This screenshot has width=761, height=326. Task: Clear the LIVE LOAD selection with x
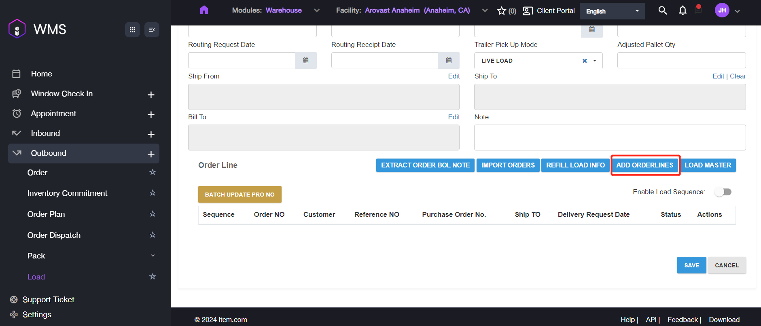click(585, 61)
